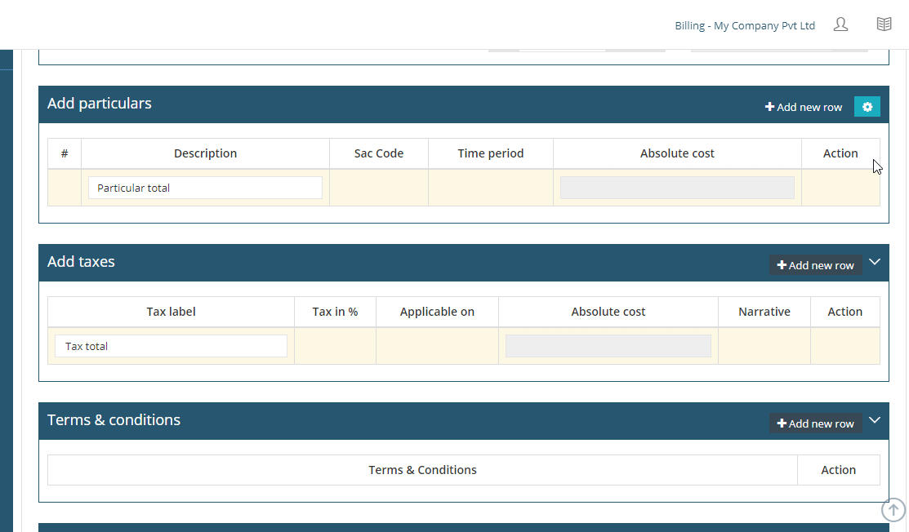This screenshot has height=532, width=909.
Task: Collapse the Add taxes panel
Action: pos(875,262)
